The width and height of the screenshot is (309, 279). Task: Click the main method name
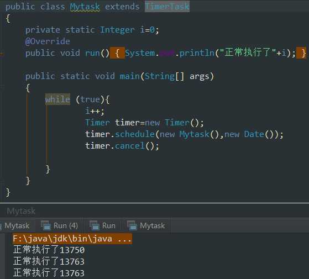[x=130, y=76]
